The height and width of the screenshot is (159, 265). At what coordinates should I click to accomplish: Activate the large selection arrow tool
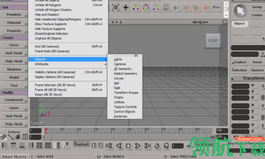tap(240, 11)
